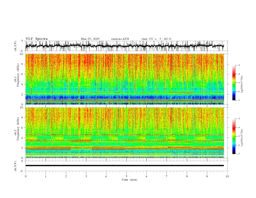The image size is (256, 198).
Task: Click the ch.3 flat waveform trace
Action: pos(124,166)
